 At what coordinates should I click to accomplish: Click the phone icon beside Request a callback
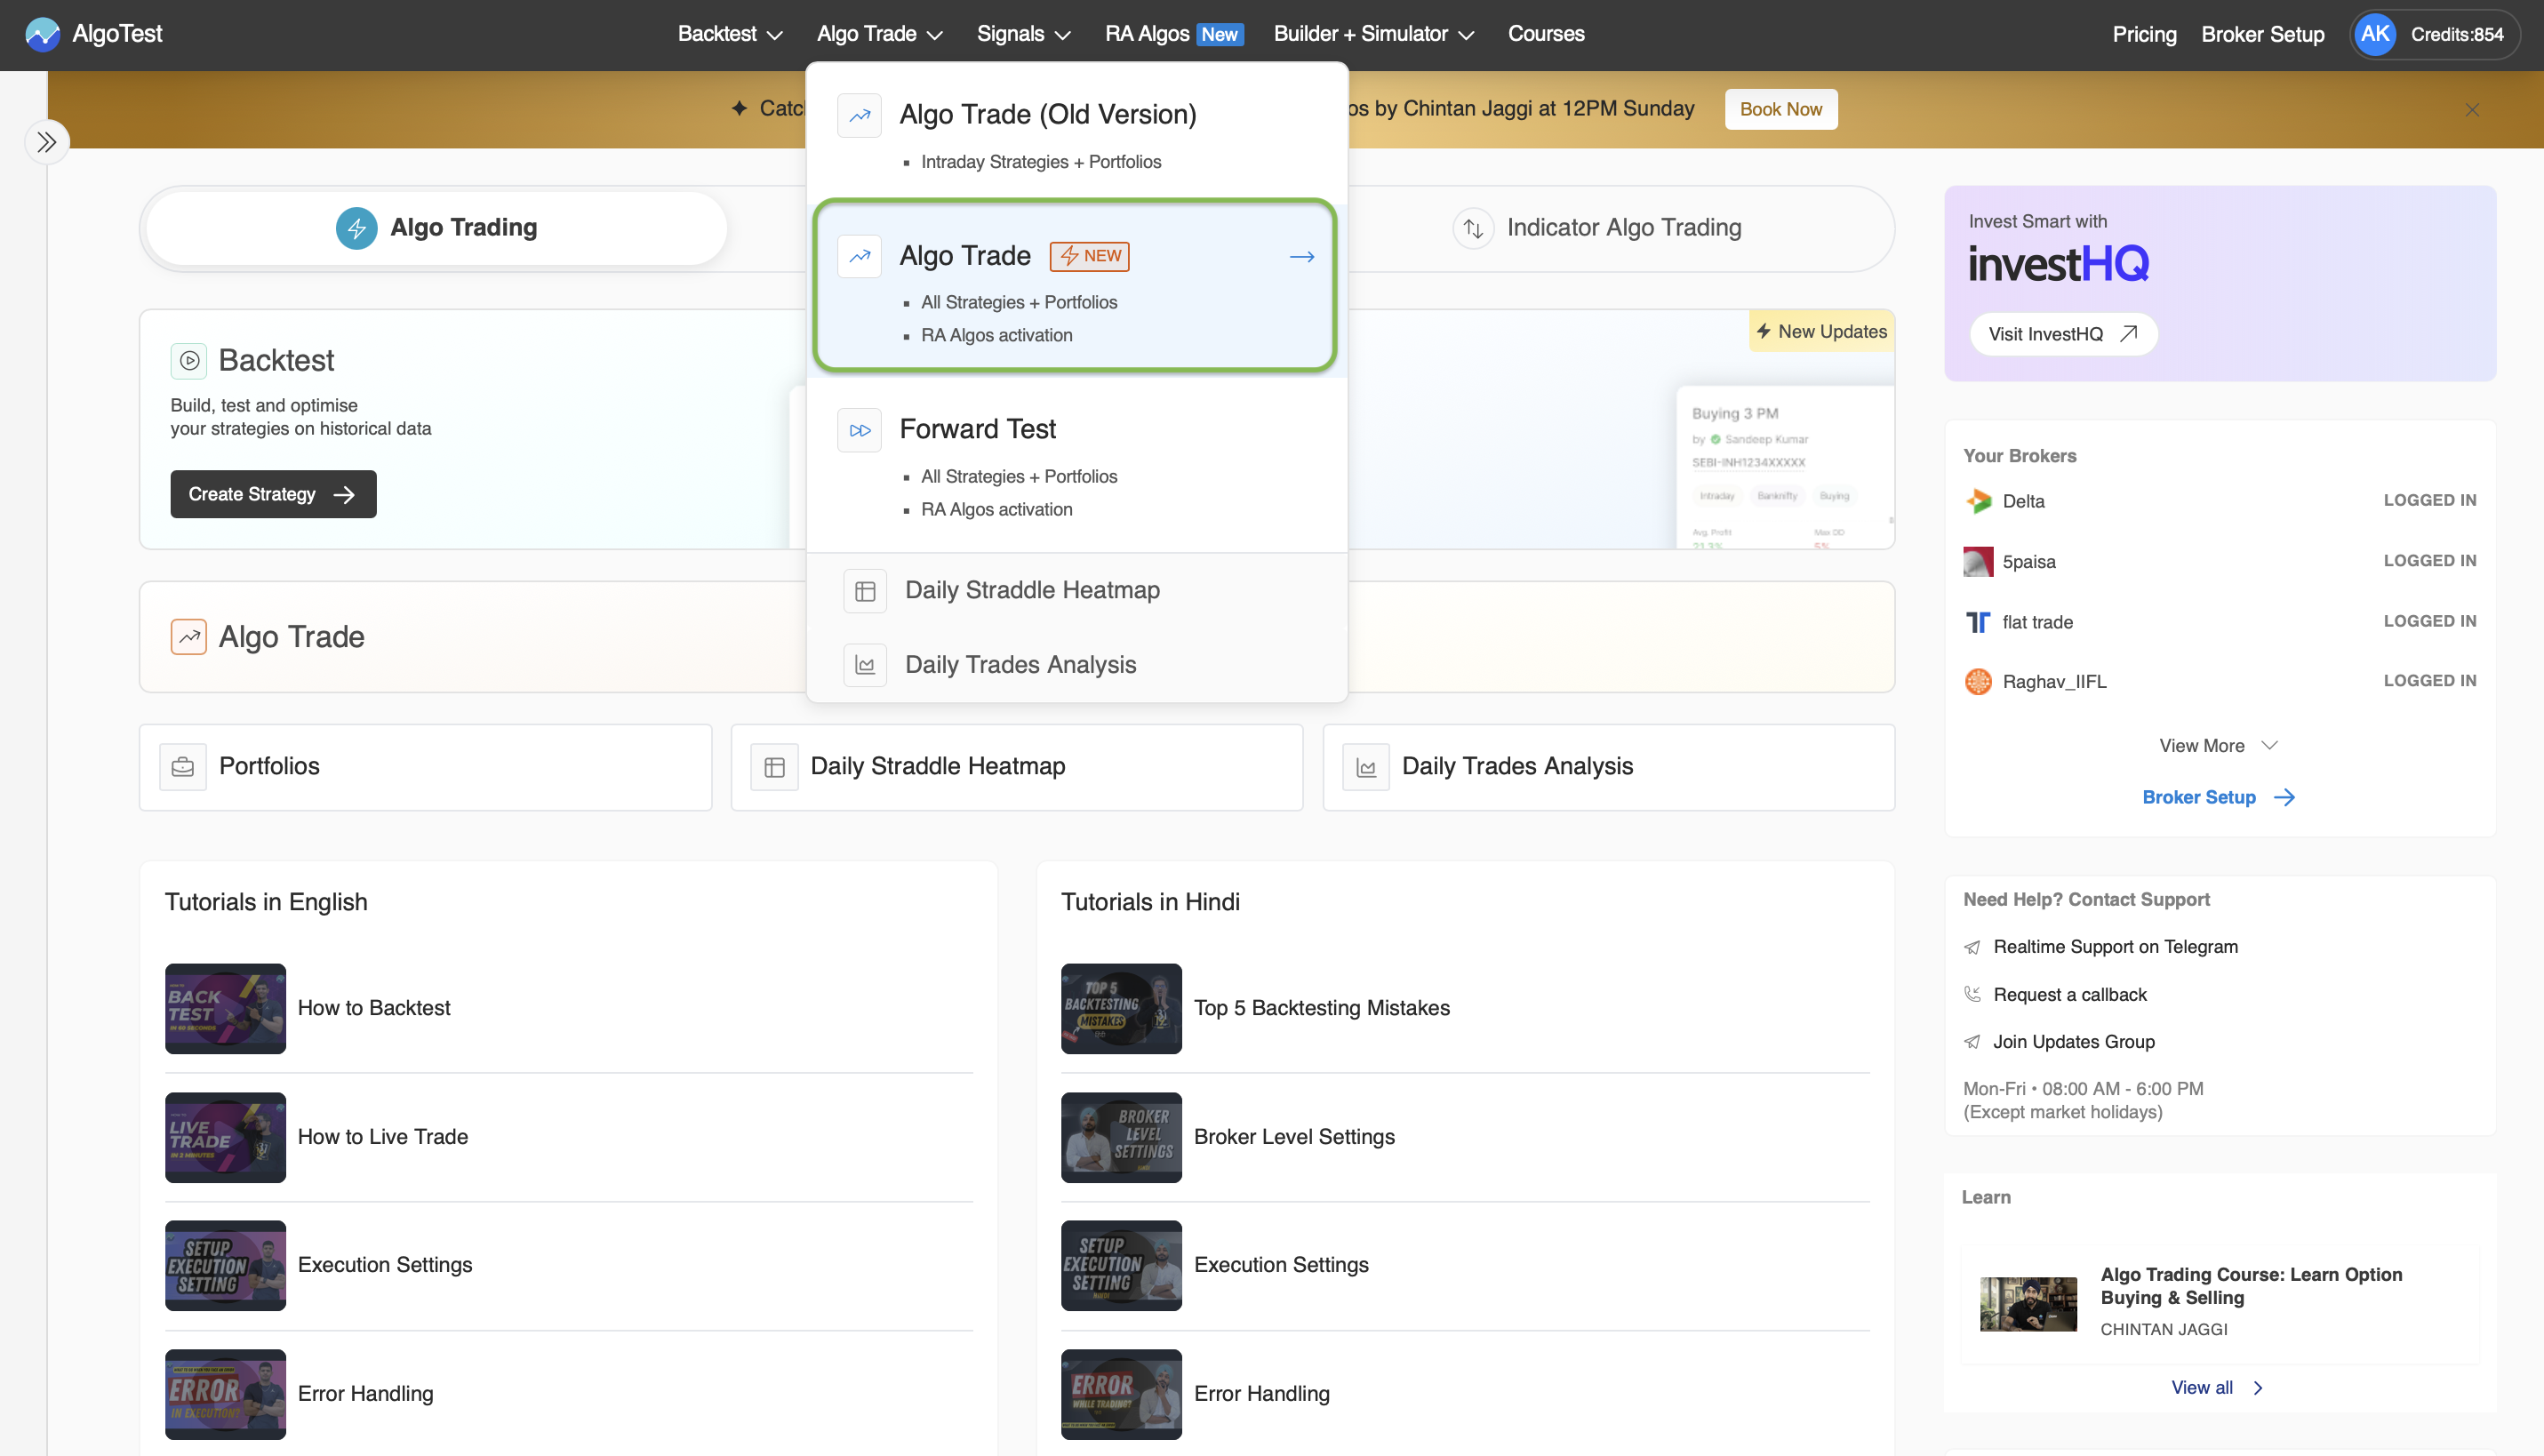click(x=1972, y=994)
